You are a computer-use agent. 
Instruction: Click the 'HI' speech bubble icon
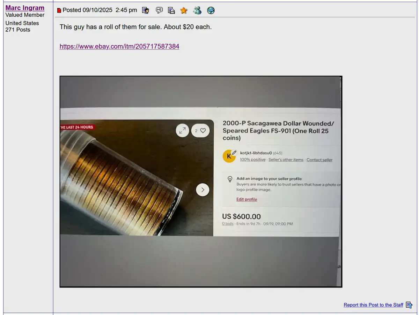coord(159,10)
